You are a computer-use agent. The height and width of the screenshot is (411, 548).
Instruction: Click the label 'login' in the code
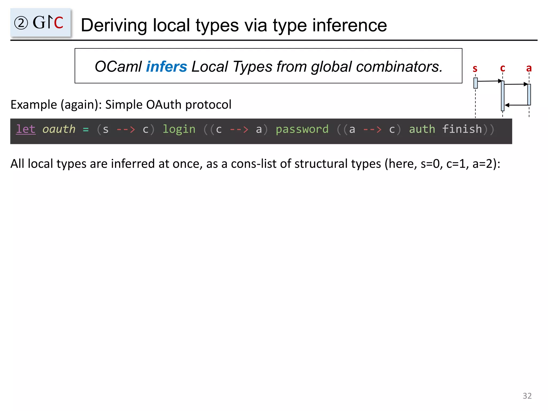[179, 130]
